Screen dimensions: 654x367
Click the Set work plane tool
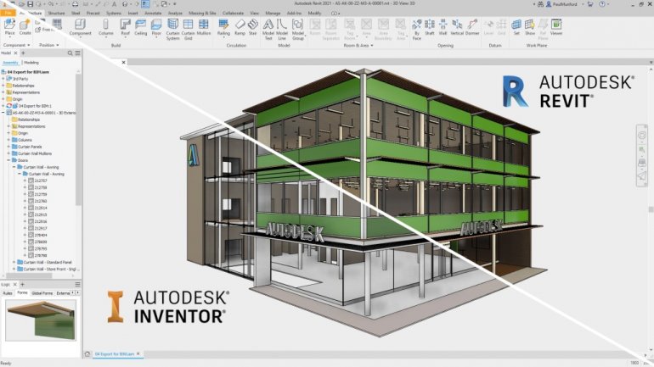(516, 27)
